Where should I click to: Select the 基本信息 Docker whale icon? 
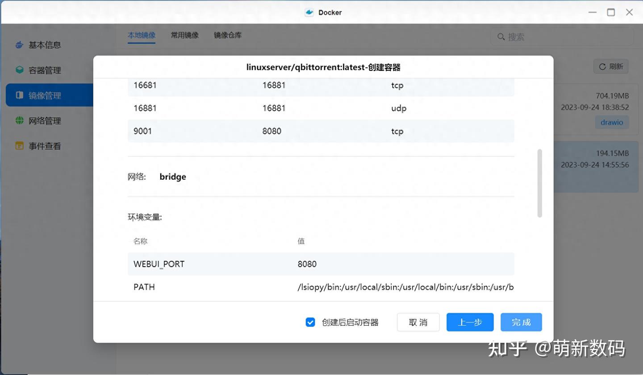tap(19, 45)
